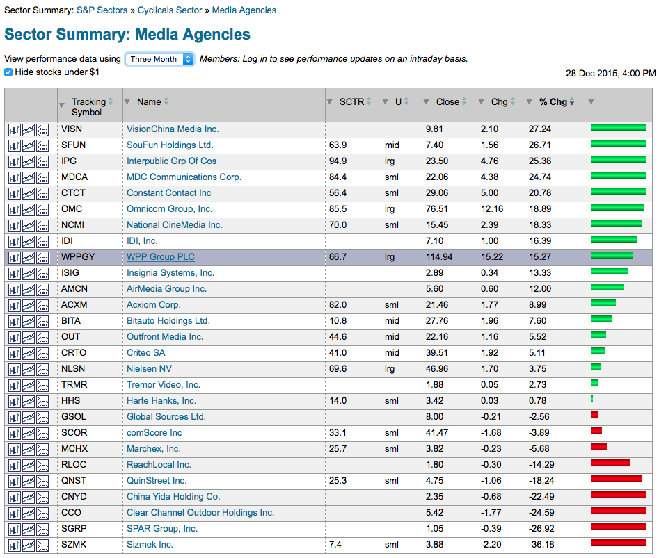This screenshot has height=558, width=659.
Task: Click the point-and-figure icon for HHS
Action: [x=42, y=402]
